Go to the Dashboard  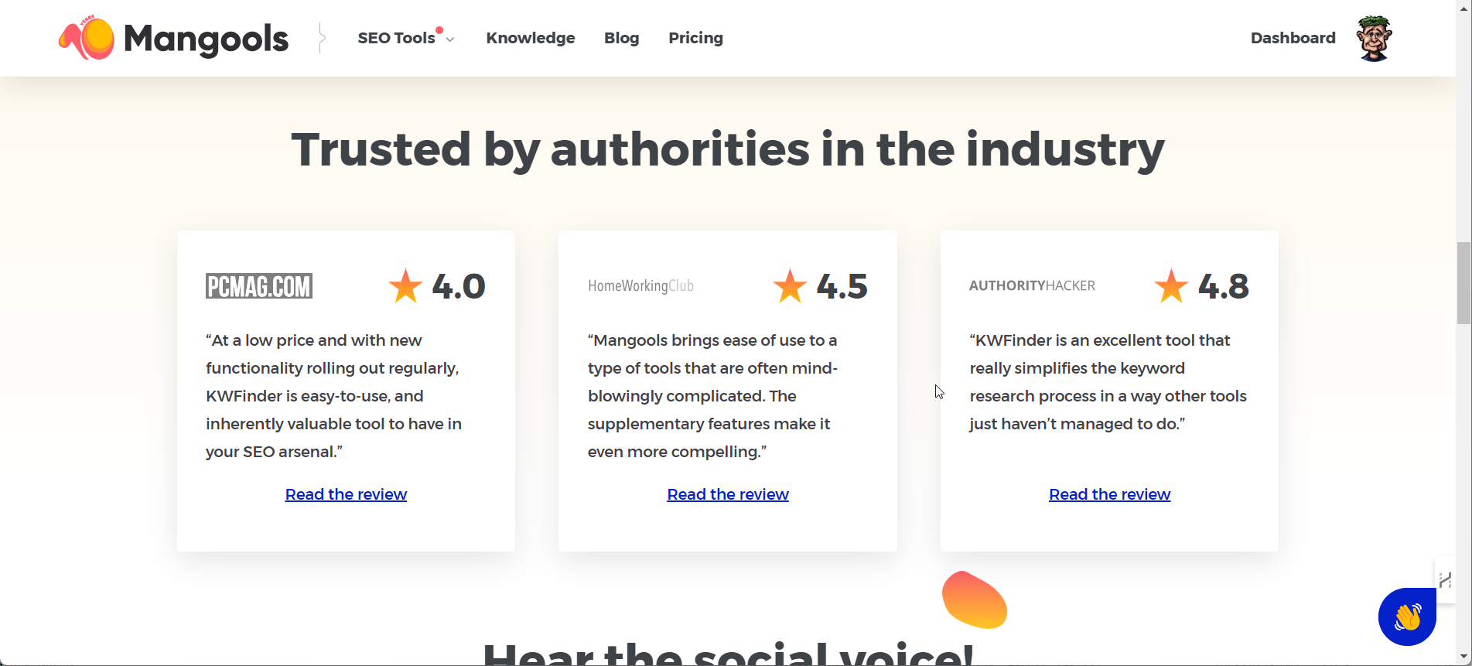(1292, 38)
